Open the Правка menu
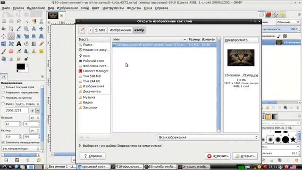 [x=18, y=8]
